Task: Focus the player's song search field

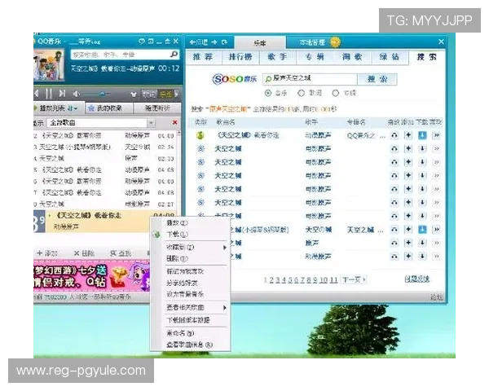Action: coord(120,55)
